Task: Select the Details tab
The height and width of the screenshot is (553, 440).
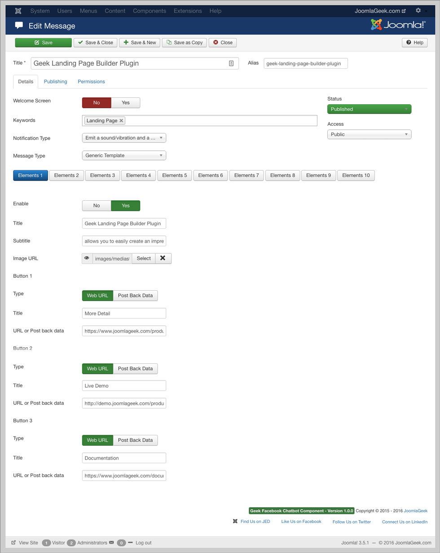Action: coord(26,82)
